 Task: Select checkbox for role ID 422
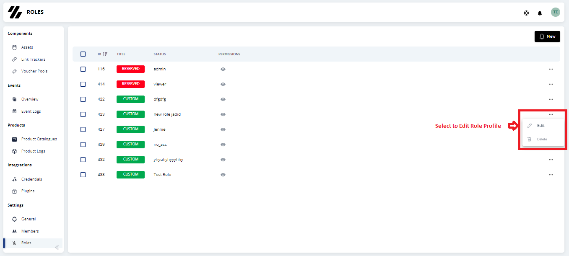tap(83, 99)
